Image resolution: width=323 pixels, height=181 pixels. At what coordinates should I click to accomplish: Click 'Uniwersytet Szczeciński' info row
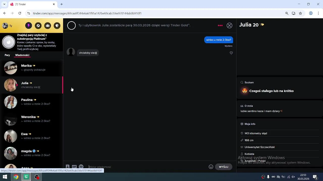[280, 147]
